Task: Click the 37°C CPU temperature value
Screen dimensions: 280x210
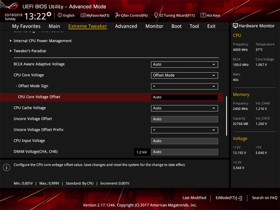Action: point(259,50)
